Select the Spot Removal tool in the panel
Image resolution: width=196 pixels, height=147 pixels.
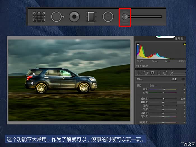tap(146, 73)
